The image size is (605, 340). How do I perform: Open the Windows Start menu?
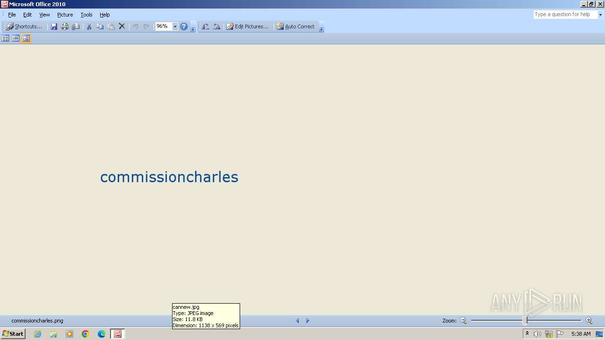tap(13, 334)
